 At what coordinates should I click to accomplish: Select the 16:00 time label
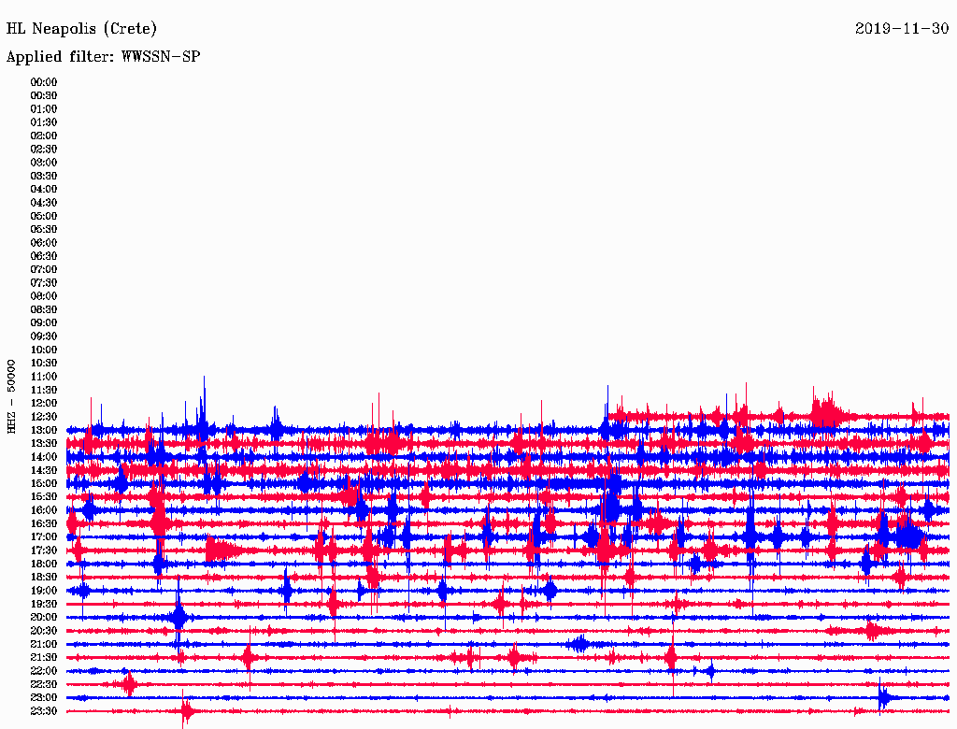[x=44, y=510]
